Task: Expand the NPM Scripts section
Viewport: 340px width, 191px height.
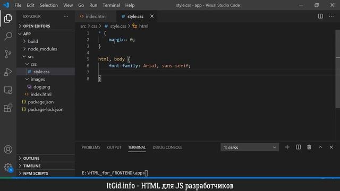Action: point(46,173)
